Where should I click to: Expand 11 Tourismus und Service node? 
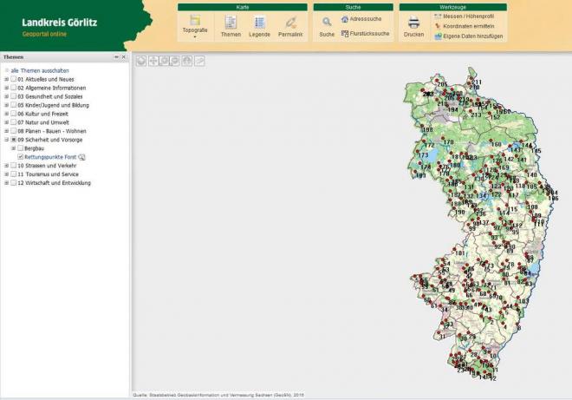[6, 174]
